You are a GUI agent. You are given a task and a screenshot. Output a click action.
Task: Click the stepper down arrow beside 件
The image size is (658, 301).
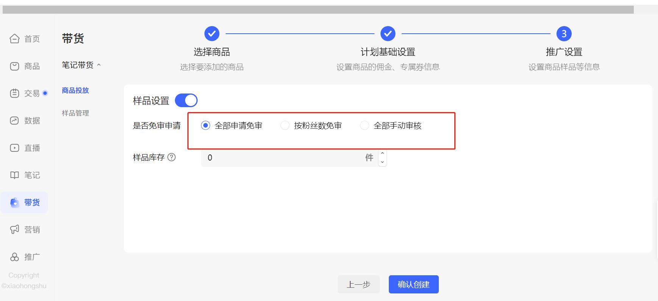point(383,161)
